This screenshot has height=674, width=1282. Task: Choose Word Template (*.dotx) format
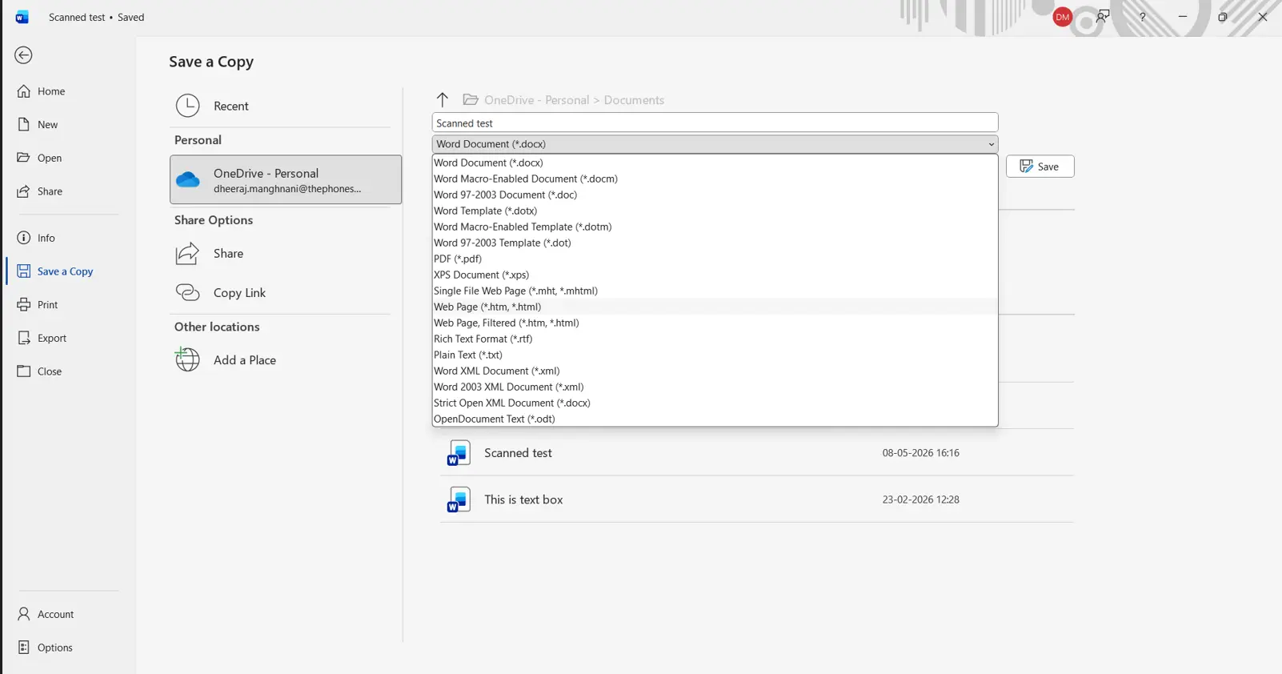(715, 211)
